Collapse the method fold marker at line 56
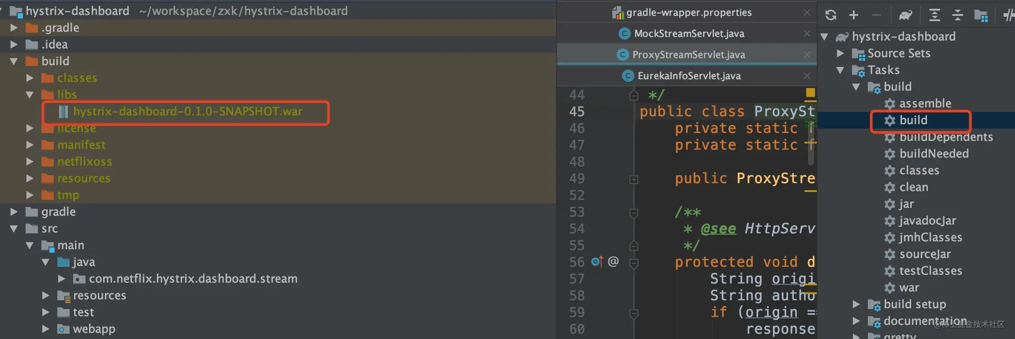Image resolution: width=1015 pixels, height=339 pixels. click(634, 263)
